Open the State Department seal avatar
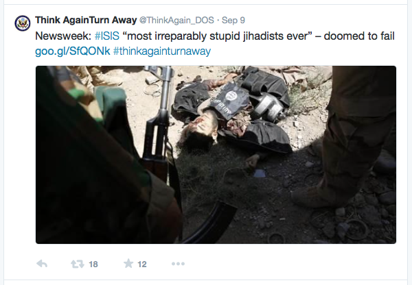The width and height of the screenshot is (412, 285). point(23,23)
